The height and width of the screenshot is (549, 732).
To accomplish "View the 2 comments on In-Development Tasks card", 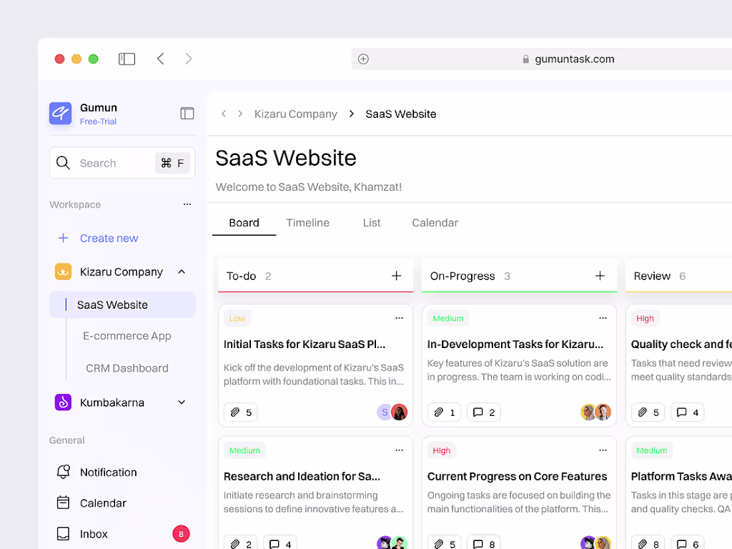I will tap(483, 412).
